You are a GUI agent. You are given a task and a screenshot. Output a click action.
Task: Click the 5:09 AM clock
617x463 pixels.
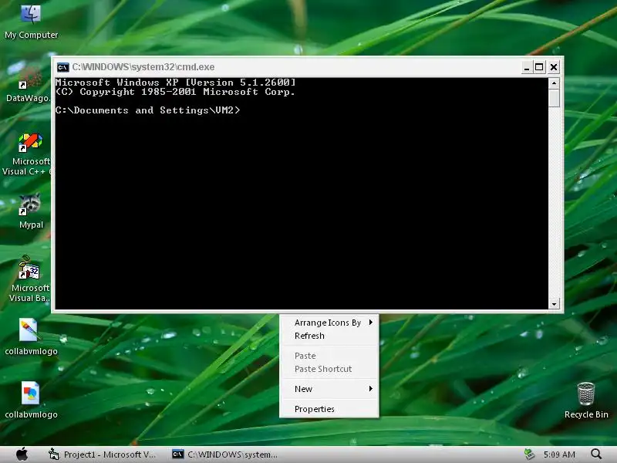pos(559,455)
